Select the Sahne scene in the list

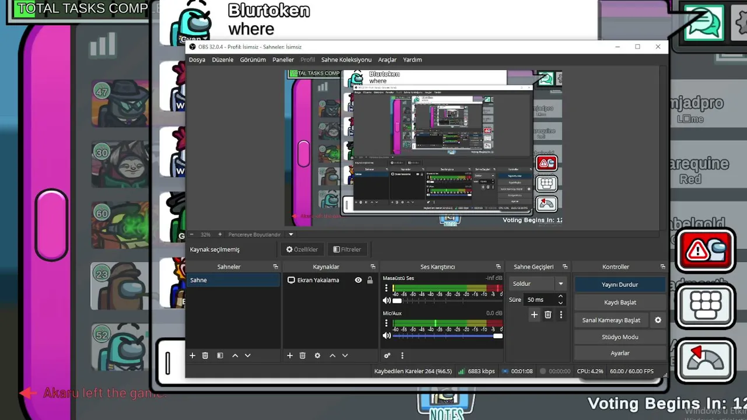pyautogui.click(x=233, y=280)
